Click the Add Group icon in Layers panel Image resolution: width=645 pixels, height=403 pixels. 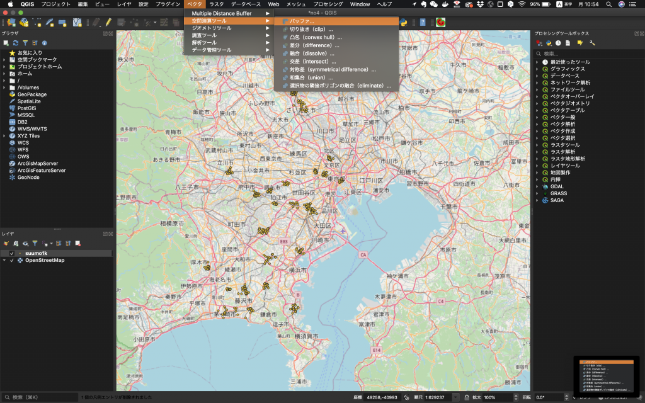pyautogui.click(x=16, y=244)
